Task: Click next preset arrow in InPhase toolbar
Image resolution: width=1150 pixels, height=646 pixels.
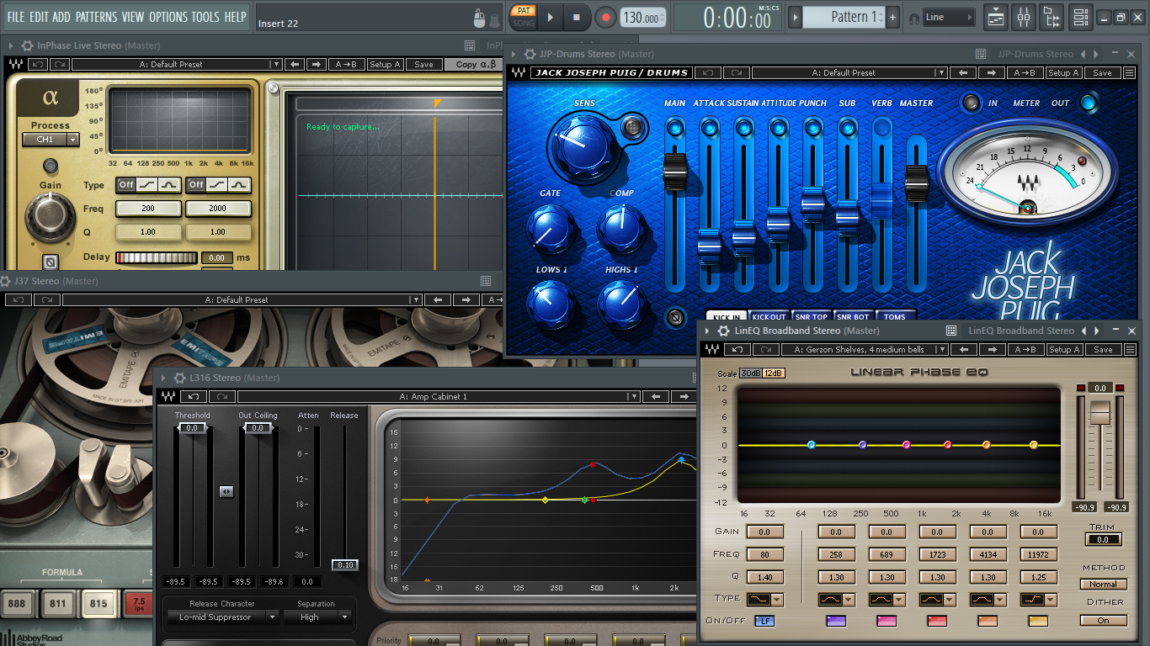Action: 316,65
